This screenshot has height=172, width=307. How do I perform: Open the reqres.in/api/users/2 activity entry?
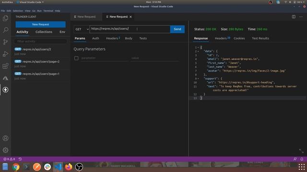coord(40,51)
